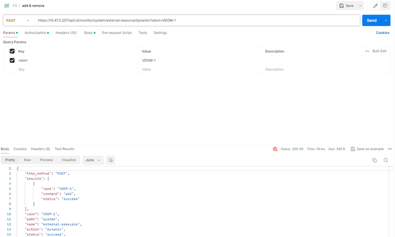Click the "http_method": "POST" line

(47, 174)
